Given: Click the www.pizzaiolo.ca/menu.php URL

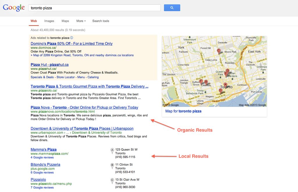Looking at the screenshot, I should [51, 184].
